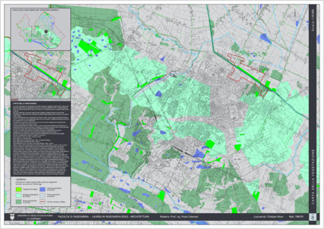The image size is (324, 229).
Task: Click the dark green legend swatch
Action: [19, 202]
